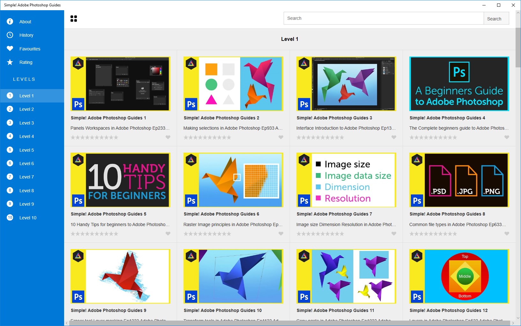Click the Level 6 number badge
The width and height of the screenshot is (521, 326).
click(x=10, y=163)
